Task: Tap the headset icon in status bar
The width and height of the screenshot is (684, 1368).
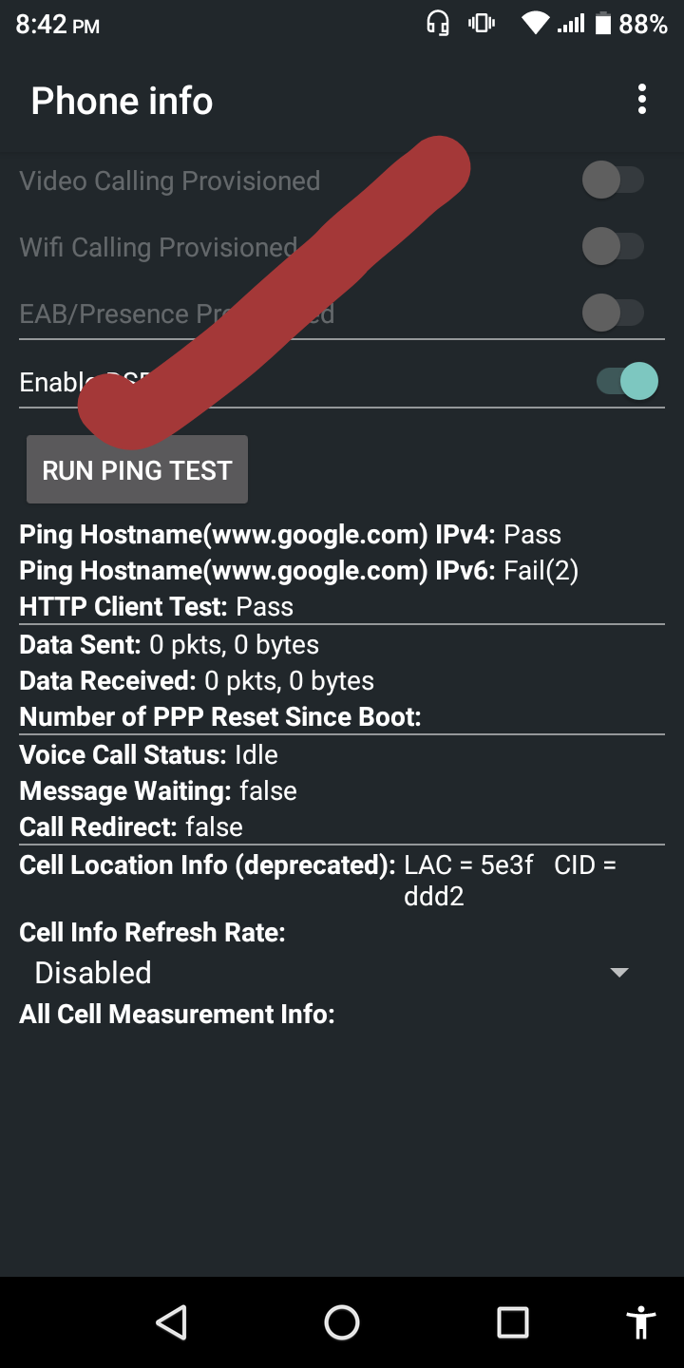Action: click(438, 24)
